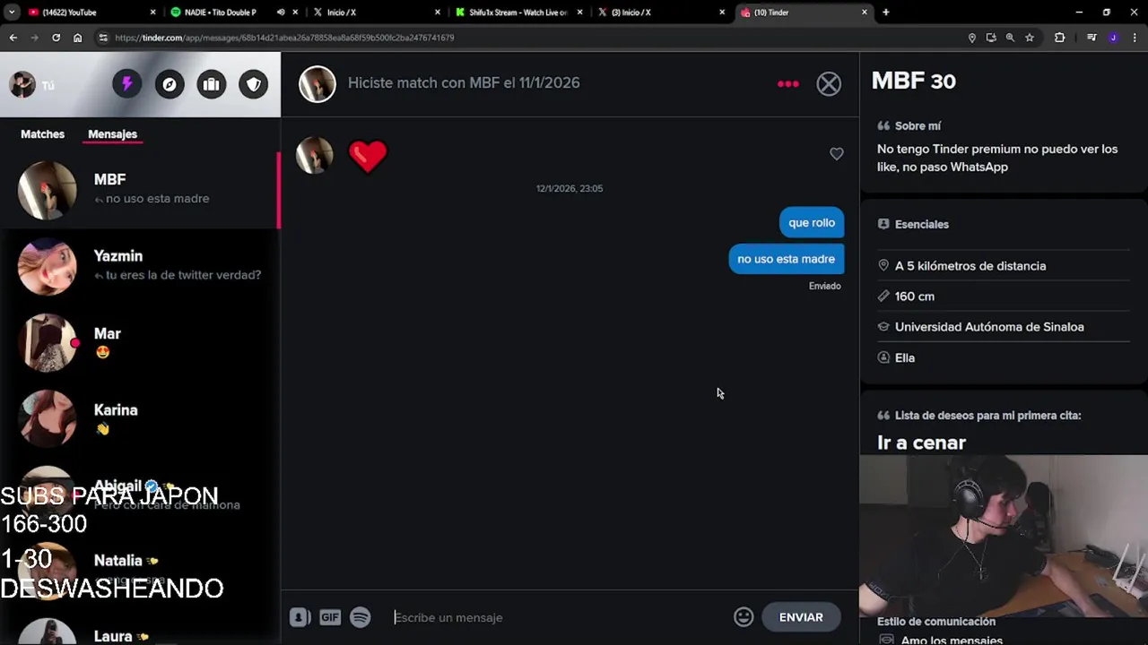Open the contact card sticker icon
The width and height of the screenshot is (1148, 645).
click(300, 617)
